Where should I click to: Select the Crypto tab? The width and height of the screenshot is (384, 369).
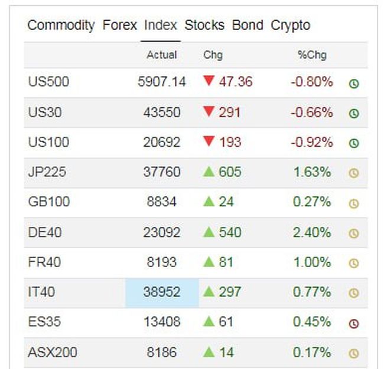[x=290, y=25]
